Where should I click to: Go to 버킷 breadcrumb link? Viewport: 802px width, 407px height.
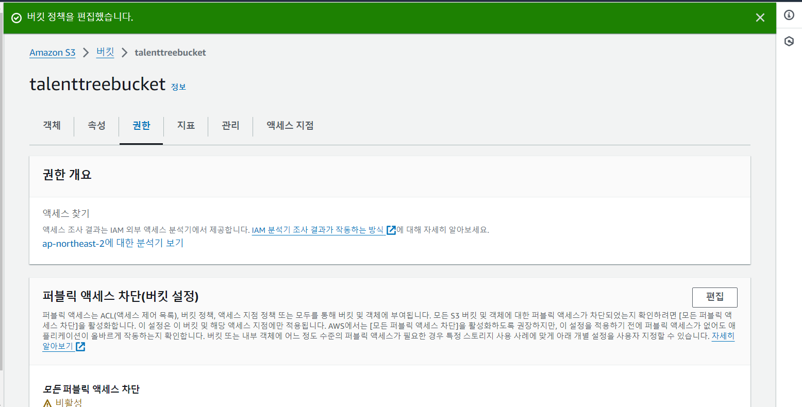point(105,52)
